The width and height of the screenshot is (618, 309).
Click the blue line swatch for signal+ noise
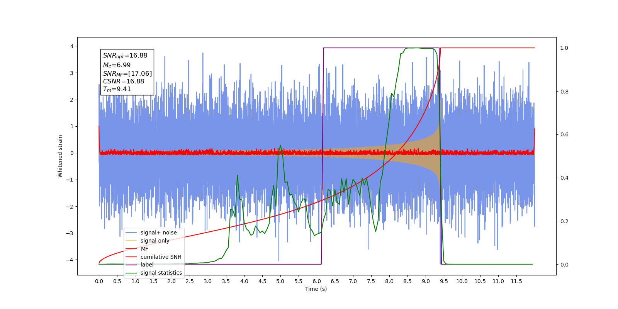131,233
